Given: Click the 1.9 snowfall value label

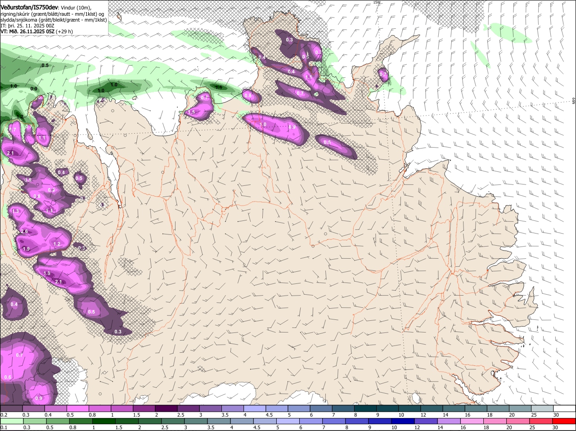Looking at the screenshot, I should coord(26,249).
